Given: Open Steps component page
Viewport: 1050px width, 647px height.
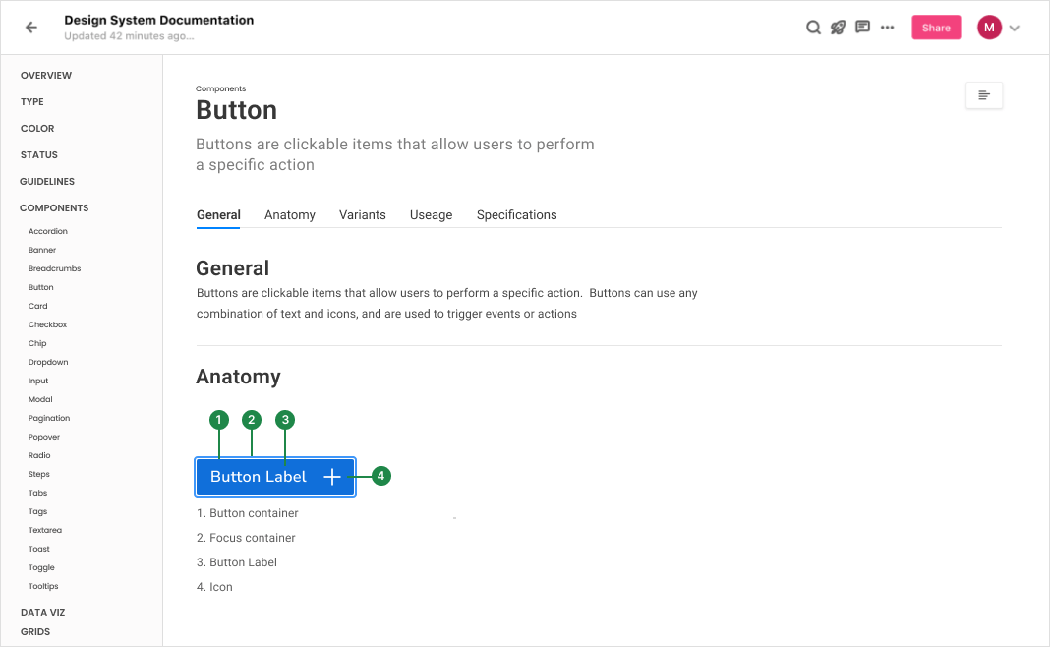Looking at the screenshot, I should [x=39, y=474].
